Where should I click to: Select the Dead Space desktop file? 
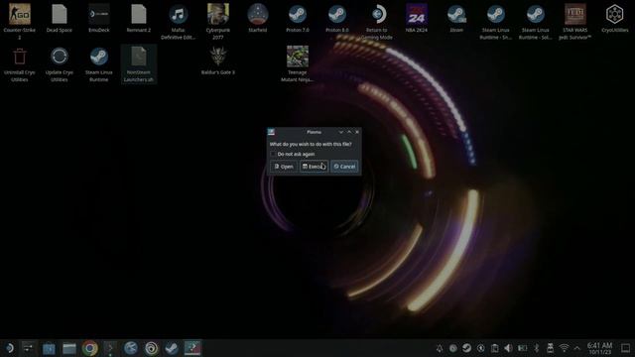point(60,15)
